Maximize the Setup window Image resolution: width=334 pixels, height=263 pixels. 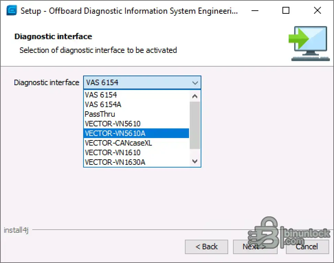(286, 10)
